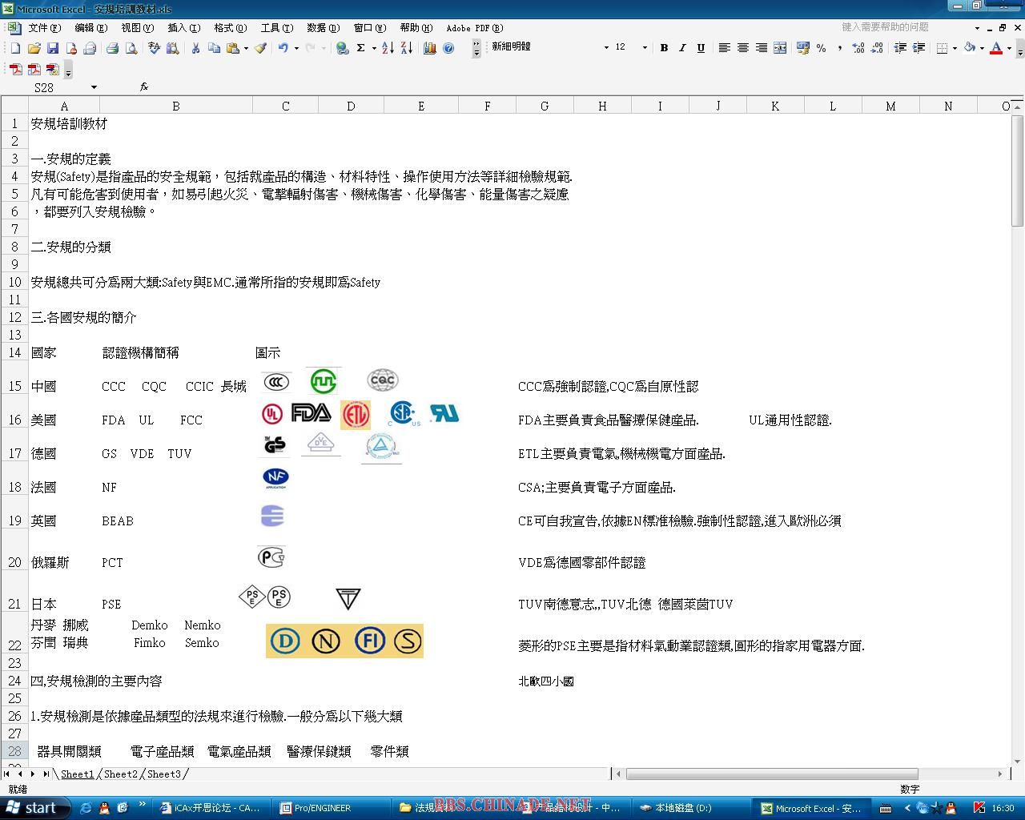The height and width of the screenshot is (820, 1025).
Task: Sort ascending A to Z
Action: pos(388,48)
